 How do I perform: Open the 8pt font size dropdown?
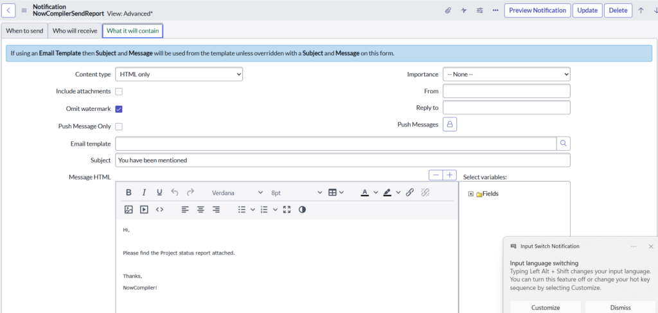(x=296, y=193)
